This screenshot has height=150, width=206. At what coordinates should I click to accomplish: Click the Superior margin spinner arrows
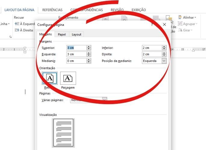click(x=89, y=48)
